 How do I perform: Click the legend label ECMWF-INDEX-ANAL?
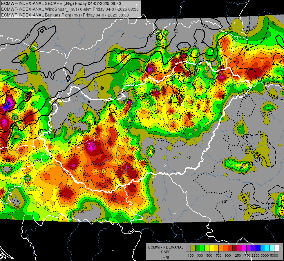click(166, 247)
